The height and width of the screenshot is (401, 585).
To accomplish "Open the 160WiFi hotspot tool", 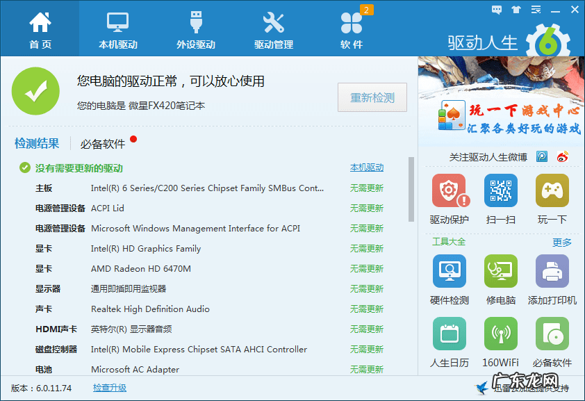I will 501,334.
